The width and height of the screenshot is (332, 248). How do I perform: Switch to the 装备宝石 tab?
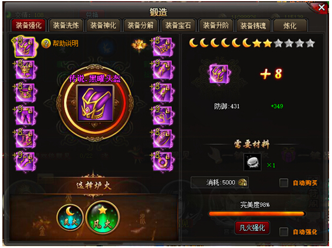click(x=178, y=25)
